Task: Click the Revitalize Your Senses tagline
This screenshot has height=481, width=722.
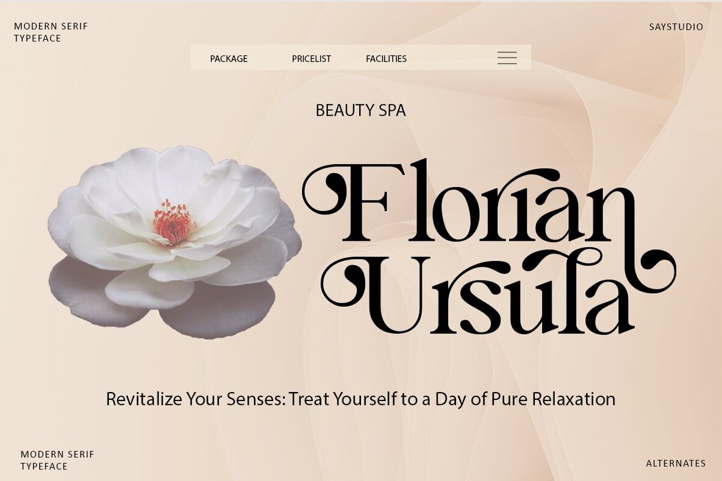Action: click(360, 399)
